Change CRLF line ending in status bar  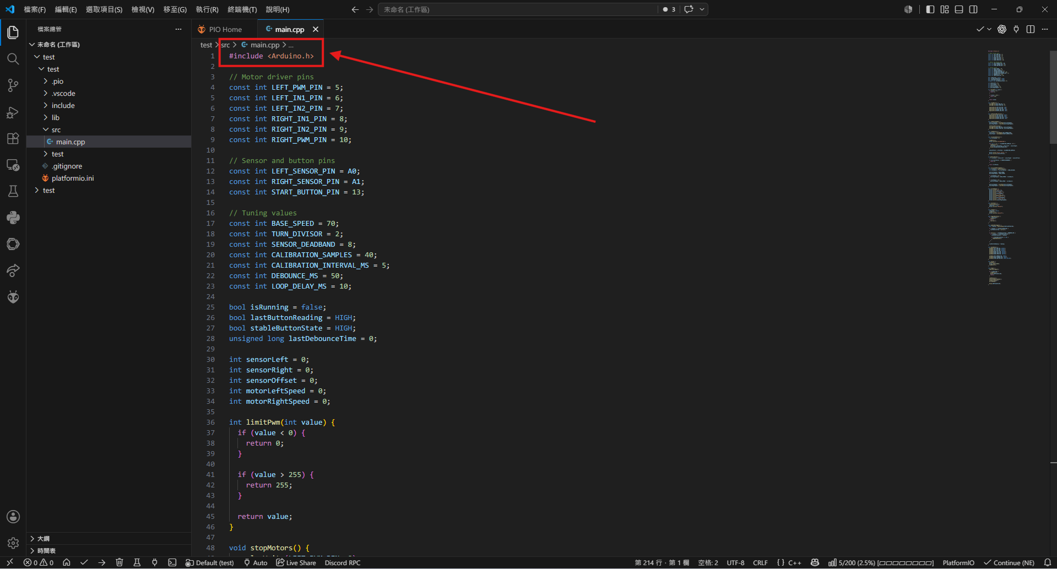[760, 562]
